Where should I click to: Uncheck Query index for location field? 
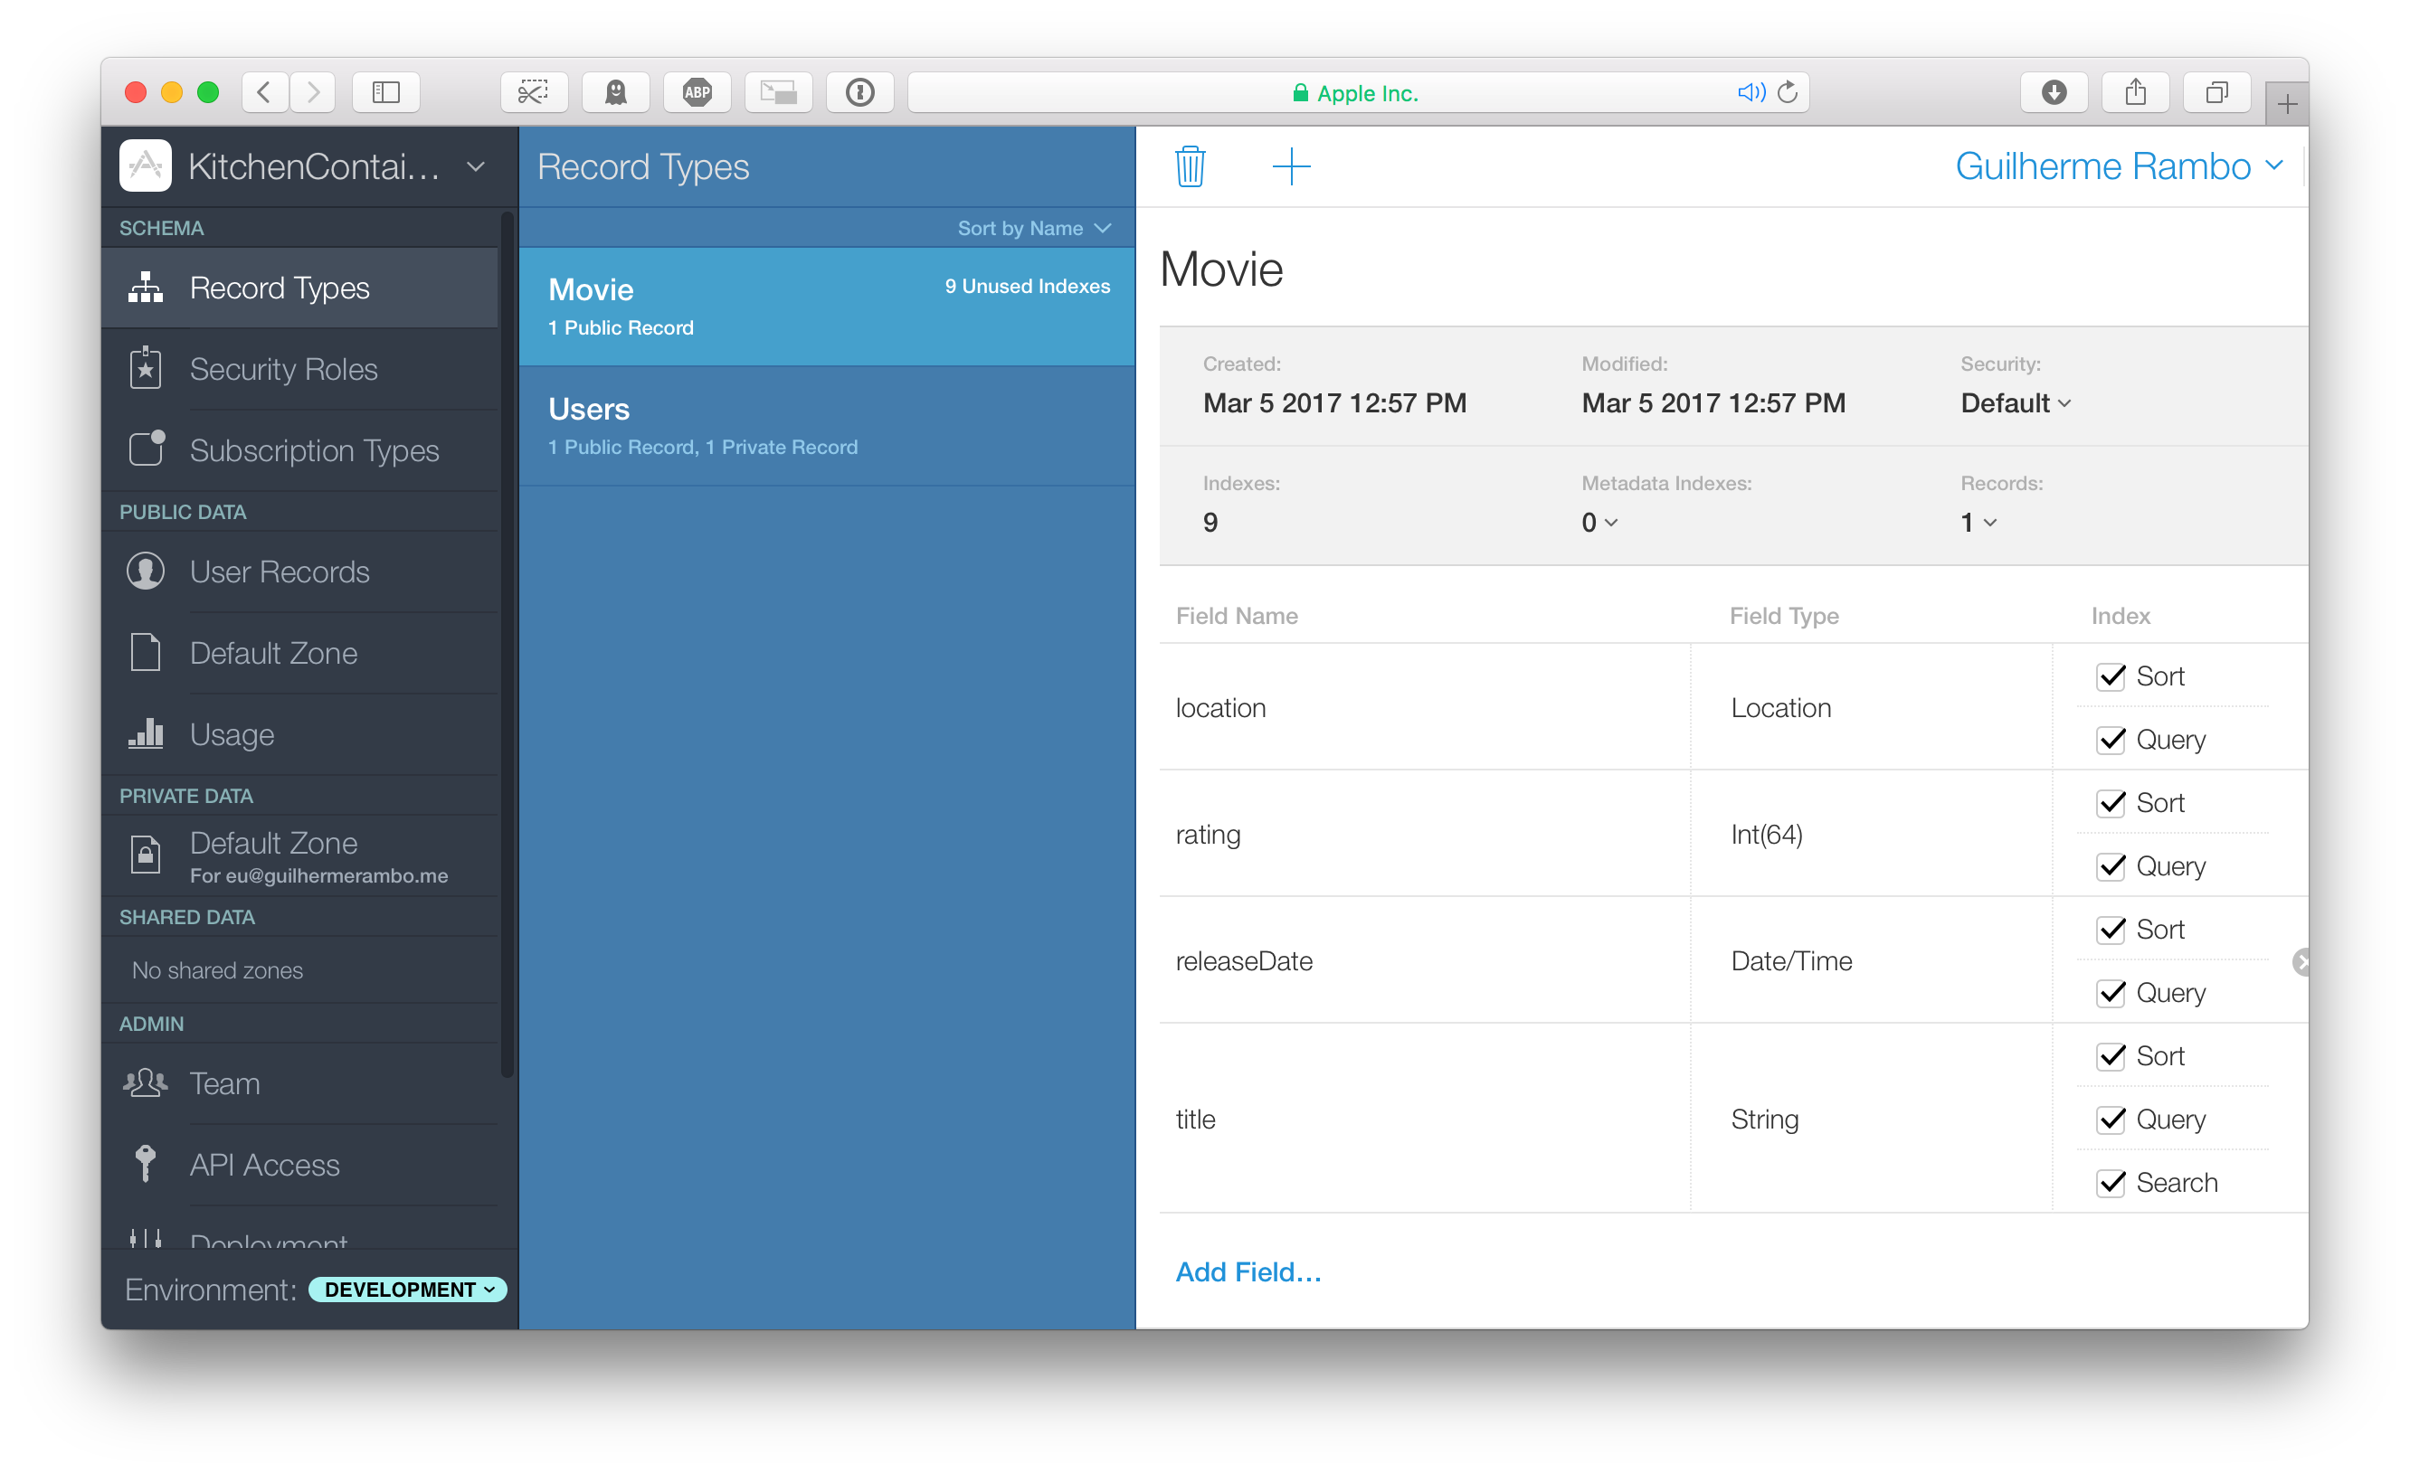coord(2111,739)
